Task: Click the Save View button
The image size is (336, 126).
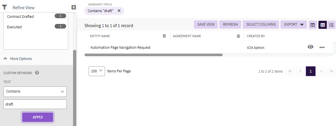Action: pos(206,25)
